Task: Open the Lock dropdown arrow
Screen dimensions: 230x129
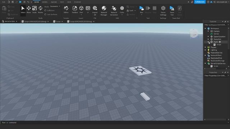Action: [135, 10]
